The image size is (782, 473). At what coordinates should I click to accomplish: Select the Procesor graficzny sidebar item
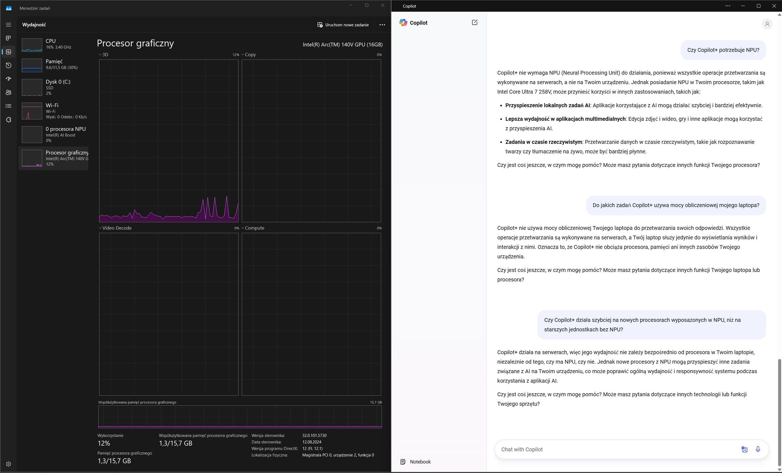pos(53,158)
